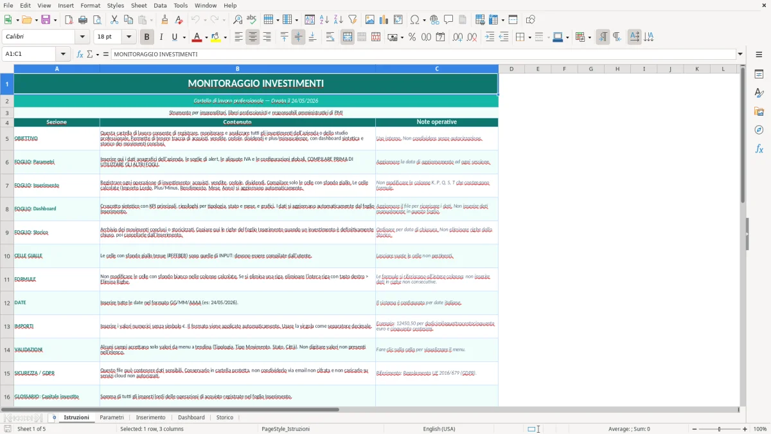Viewport: 771px width, 434px height.
Task: Click the formula input line
Action: [423, 54]
